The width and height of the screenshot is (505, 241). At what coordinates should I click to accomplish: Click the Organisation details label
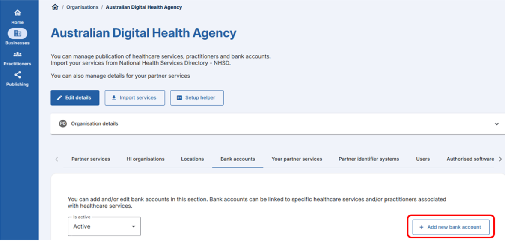click(x=95, y=123)
